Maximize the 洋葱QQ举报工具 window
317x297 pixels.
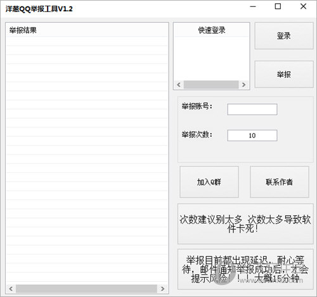point(278,6)
